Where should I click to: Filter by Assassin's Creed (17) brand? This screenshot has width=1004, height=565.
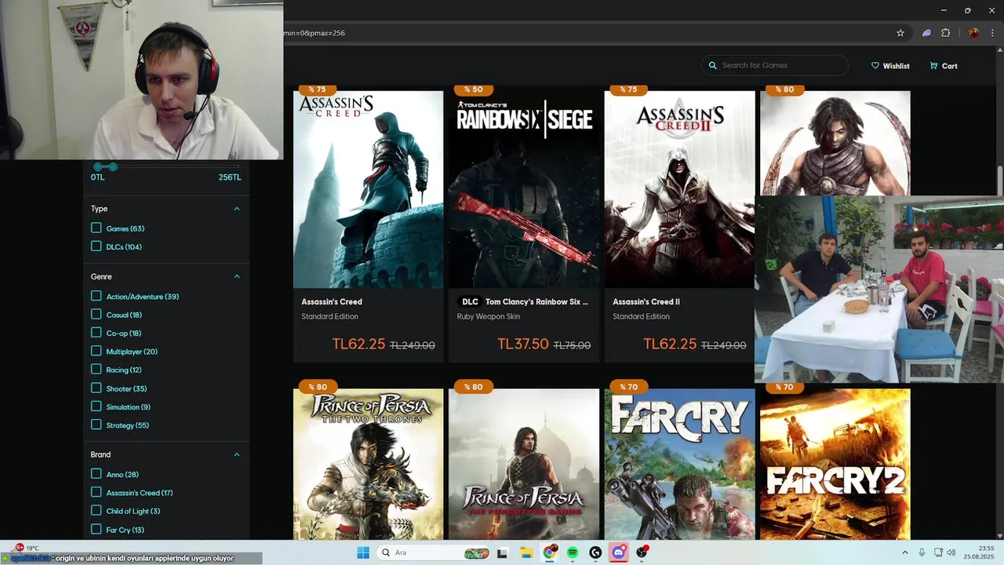click(96, 492)
